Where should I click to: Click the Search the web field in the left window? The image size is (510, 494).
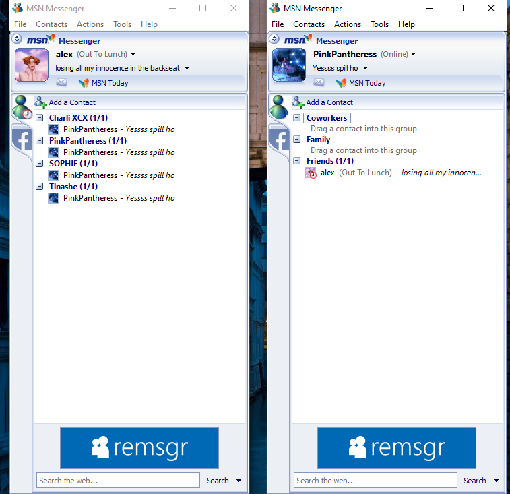(x=118, y=481)
